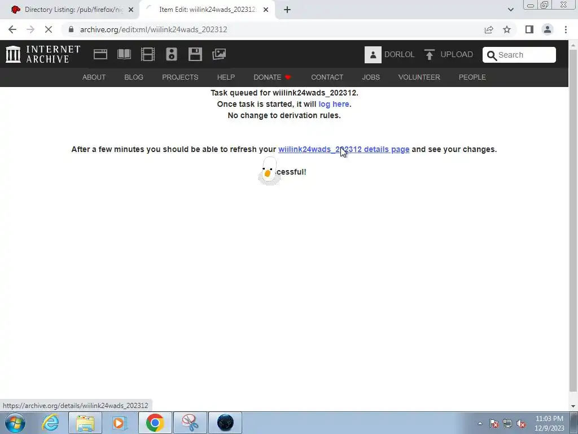Click the page vertical scrollbar
The image size is (578, 434).
[x=573, y=220]
